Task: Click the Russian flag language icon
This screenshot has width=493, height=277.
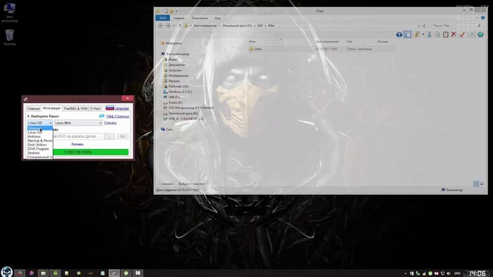Action: coord(110,108)
